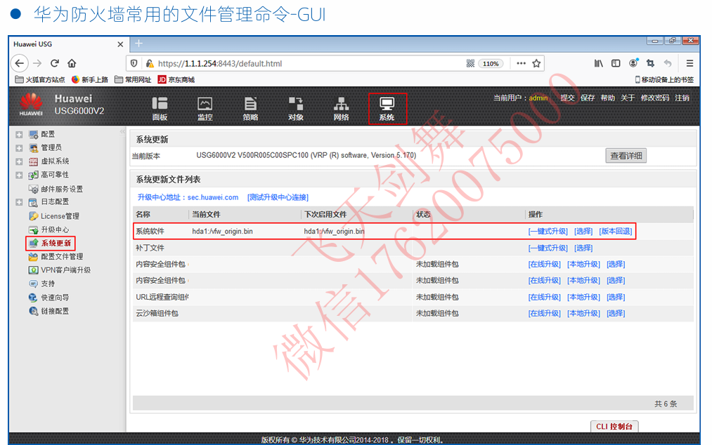The width and height of the screenshot is (712, 445).
Task: Open the 网络 network icon
Action: pos(341,108)
